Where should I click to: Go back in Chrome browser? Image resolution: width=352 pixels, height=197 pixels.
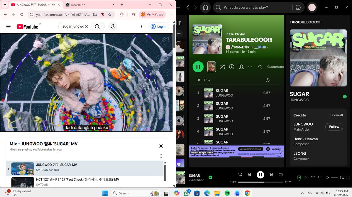[x=5, y=14]
